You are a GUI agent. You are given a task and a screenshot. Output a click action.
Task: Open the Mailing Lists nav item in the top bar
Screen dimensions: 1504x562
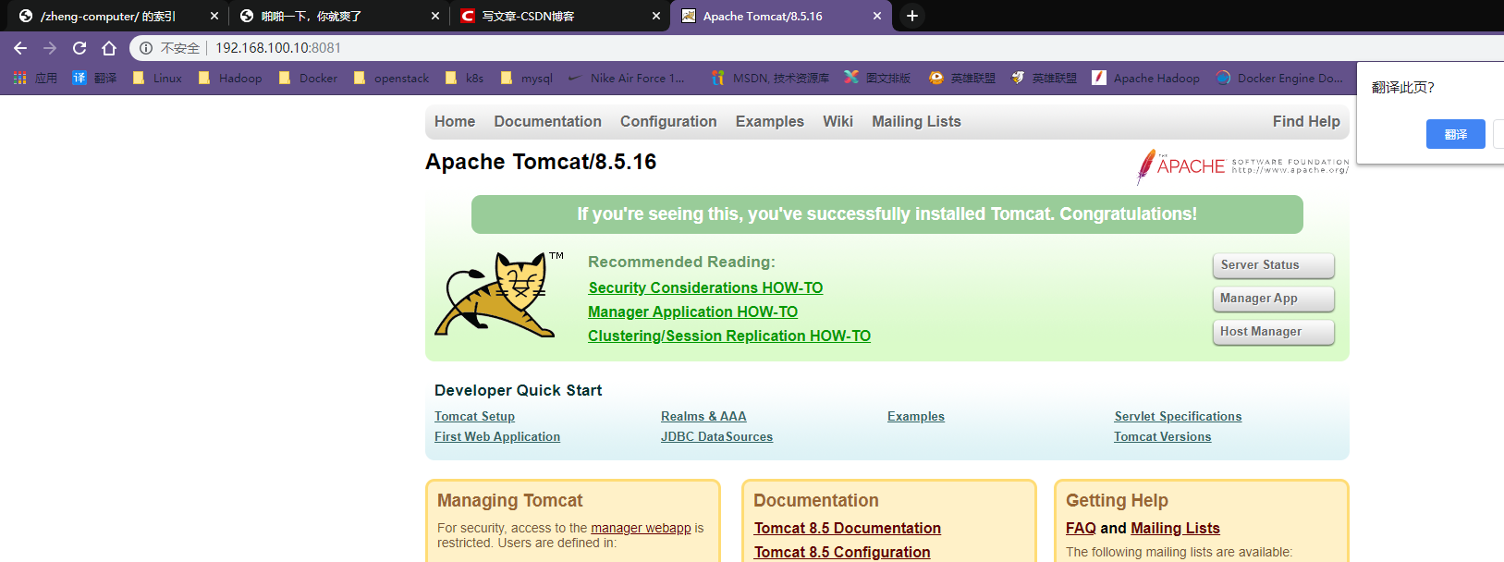pos(916,121)
